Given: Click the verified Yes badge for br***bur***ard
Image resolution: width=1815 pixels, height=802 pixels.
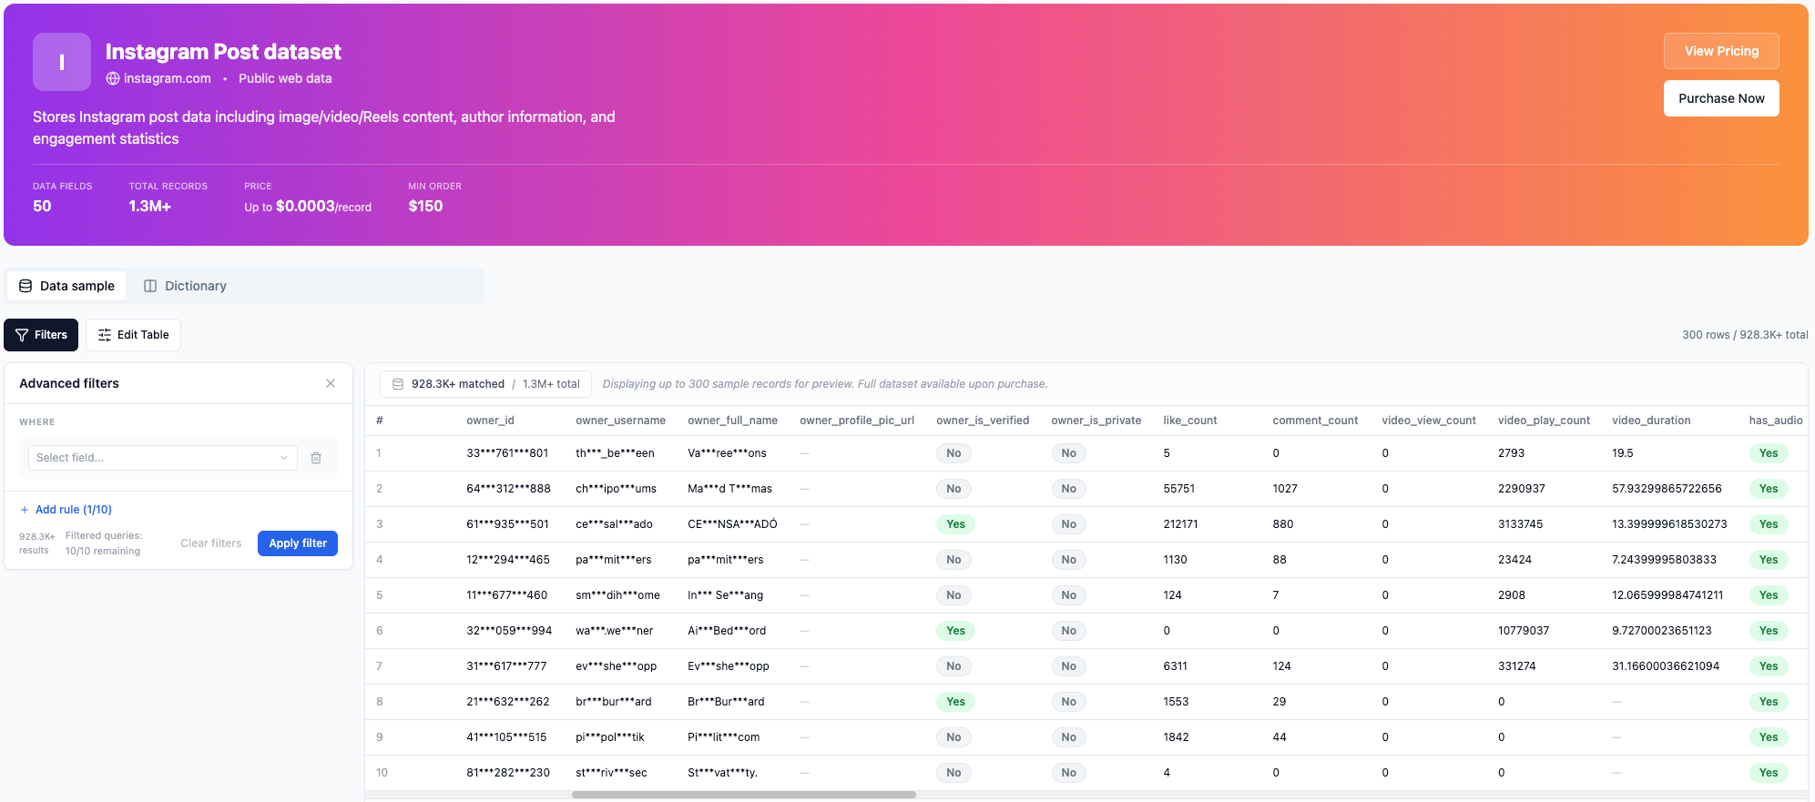Looking at the screenshot, I should click(x=955, y=702).
